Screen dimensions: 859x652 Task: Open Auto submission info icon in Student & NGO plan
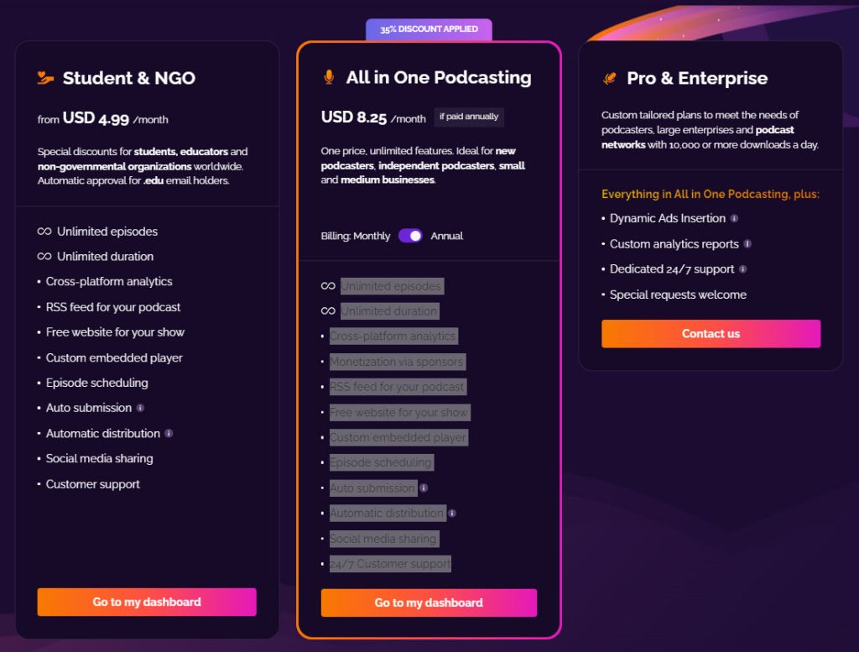pos(140,408)
